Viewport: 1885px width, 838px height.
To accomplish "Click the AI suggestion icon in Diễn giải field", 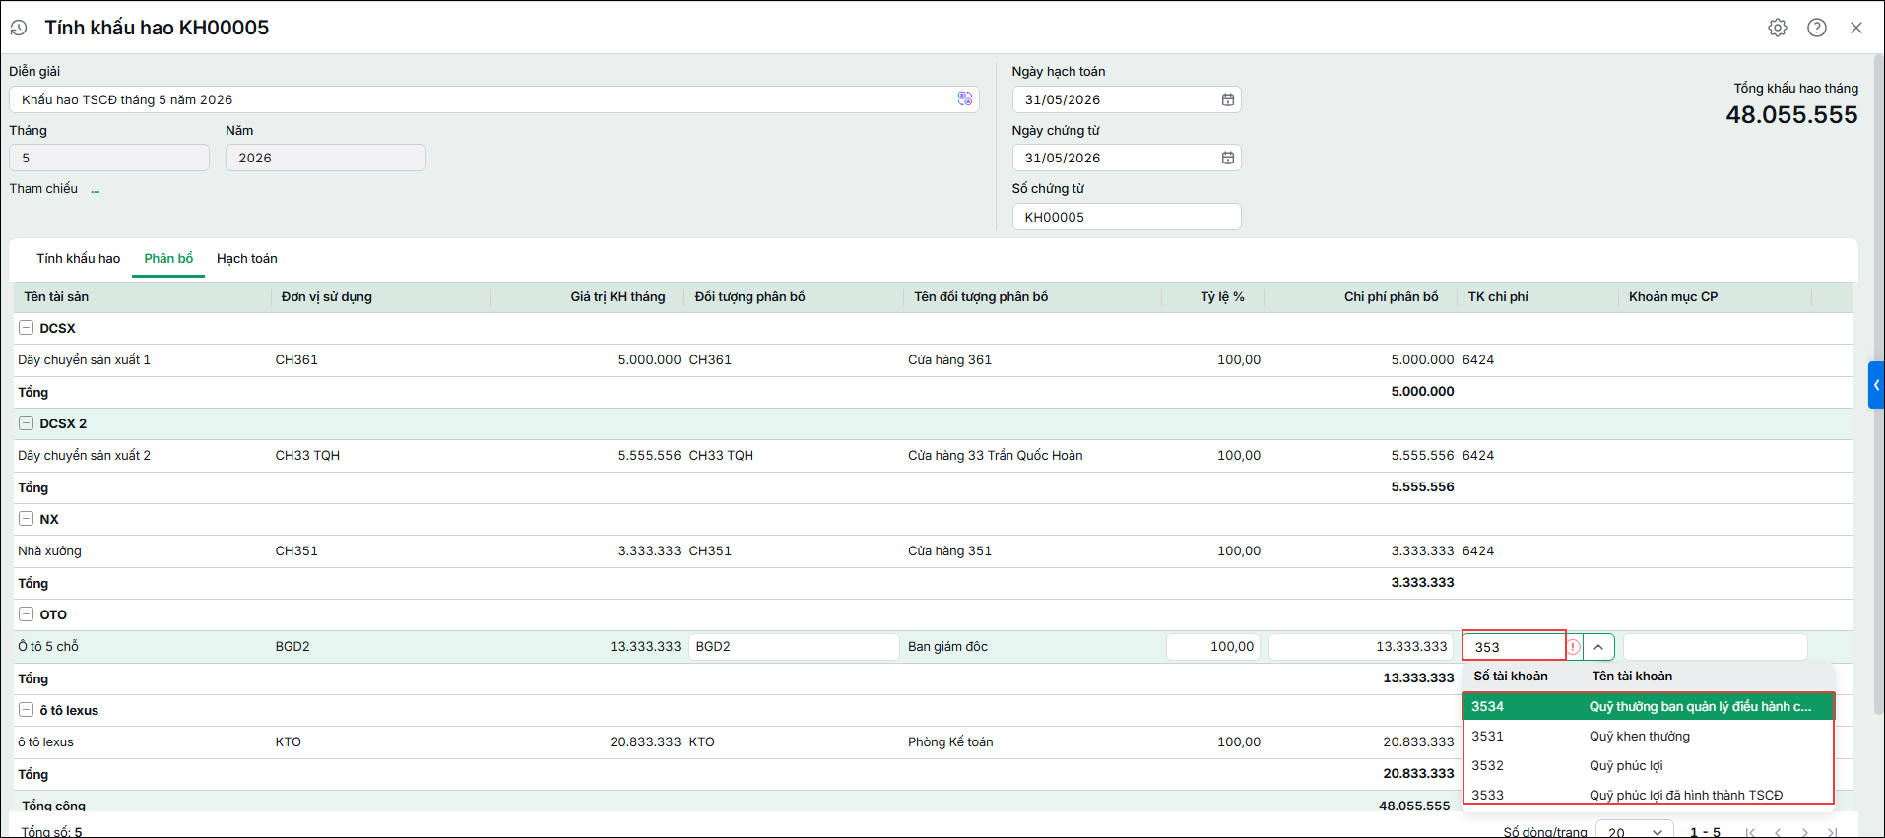I will tap(965, 98).
